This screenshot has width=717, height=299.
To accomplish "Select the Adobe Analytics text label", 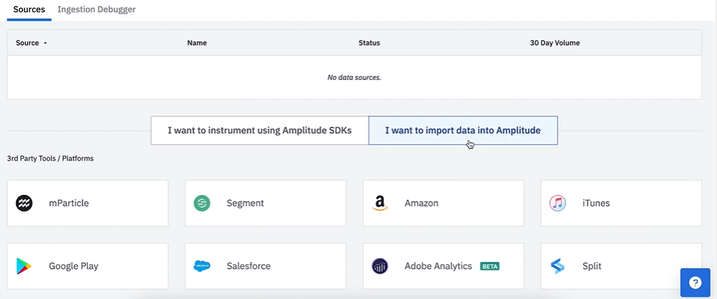I will pyautogui.click(x=438, y=266).
